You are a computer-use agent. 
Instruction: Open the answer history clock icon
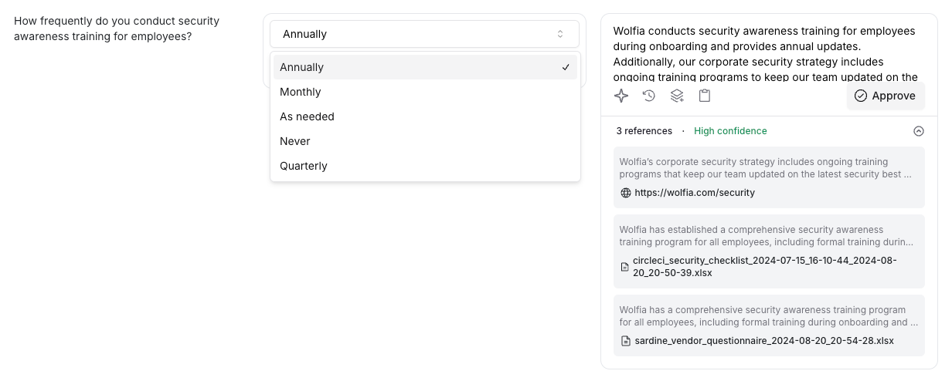coord(649,96)
